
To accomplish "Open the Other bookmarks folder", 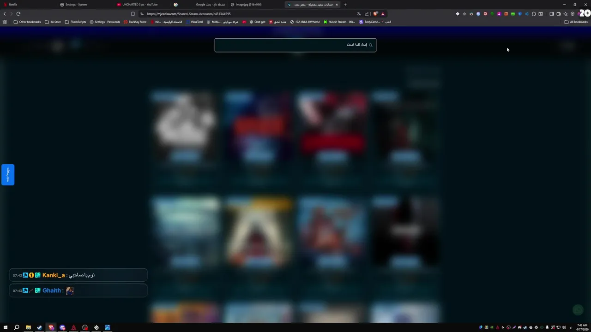I will [x=27, y=22].
